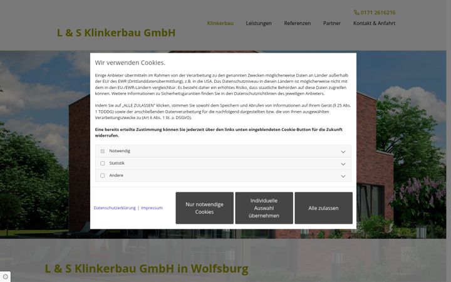The width and height of the screenshot is (451, 282).
Task: Expand the Andere row chevron
Action: [343, 176]
